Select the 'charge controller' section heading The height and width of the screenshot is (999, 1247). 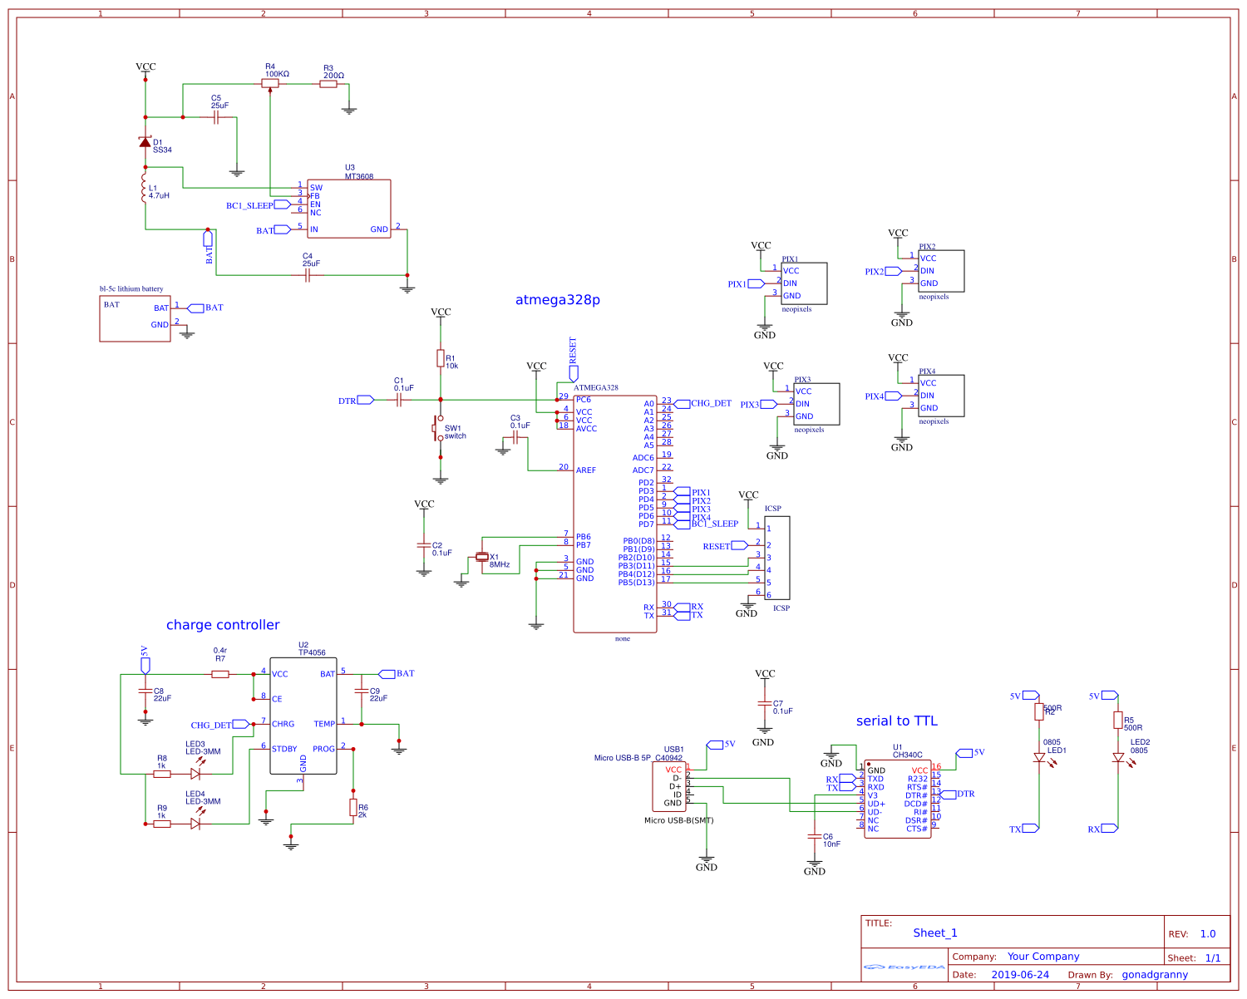coord(223,625)
